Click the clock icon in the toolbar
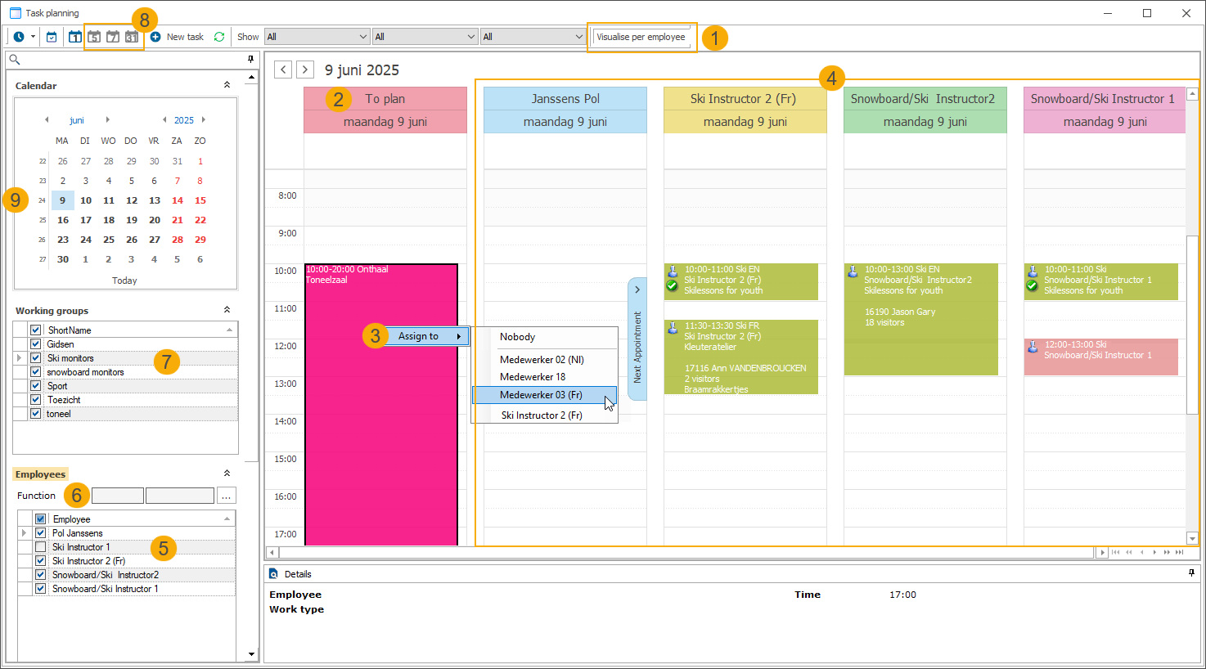1206x669 pixels. click(19, 37)
